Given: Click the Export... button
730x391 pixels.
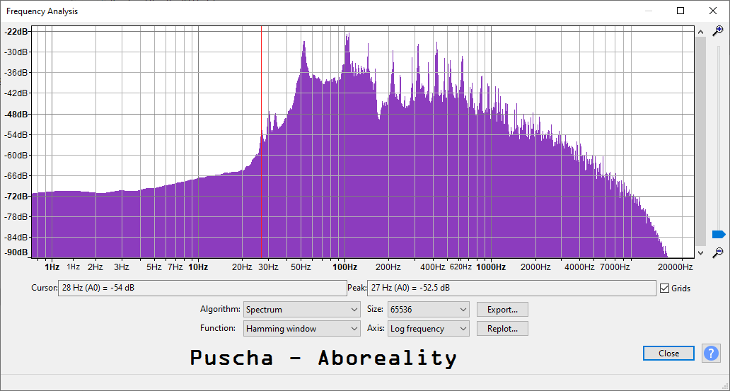Looking at the screenshot, I should point(502,310).
